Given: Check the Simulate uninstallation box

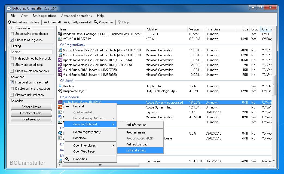Looking at the screenshot, I should 12,95.
